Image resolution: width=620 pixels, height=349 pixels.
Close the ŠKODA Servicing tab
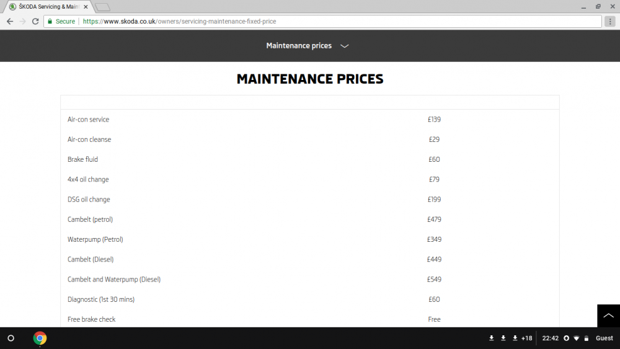[x=86, y=7]
